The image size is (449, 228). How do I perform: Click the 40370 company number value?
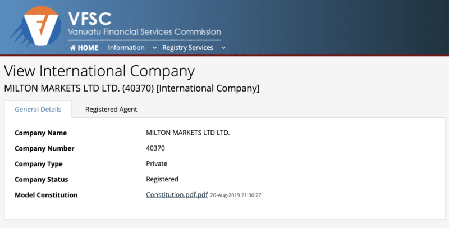click(155, 148)
